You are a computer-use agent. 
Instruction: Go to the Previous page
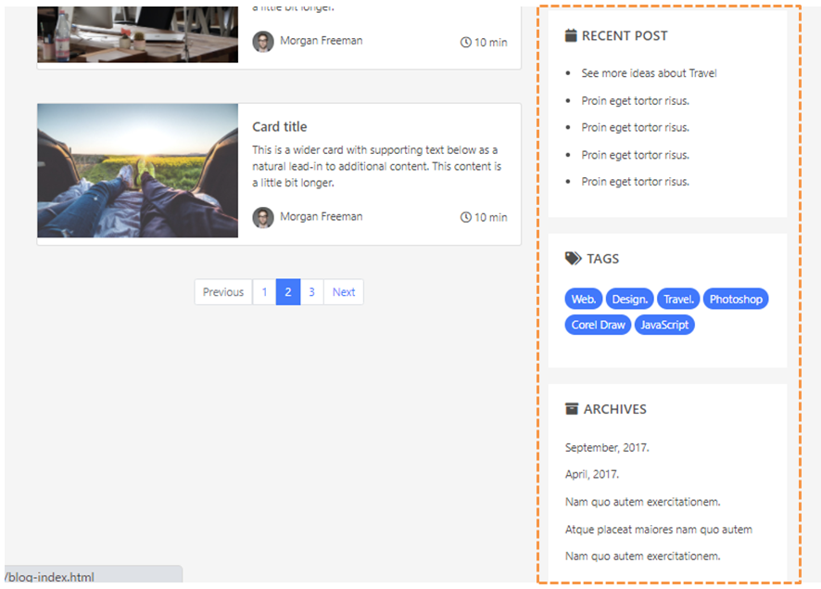pyautogui.click(x=223, y=292)
